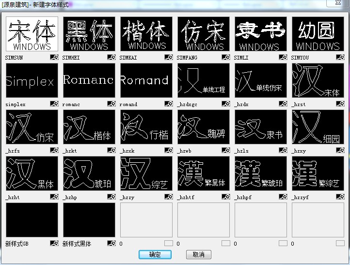
Task: Select the blank thumbnail above 新样式GB
Action: click(32, 220)
